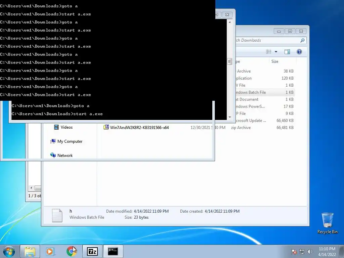Viewport: 344px width, 258px height.
Task: Click the Date modified value in details pane
Action: pos(151,211)
